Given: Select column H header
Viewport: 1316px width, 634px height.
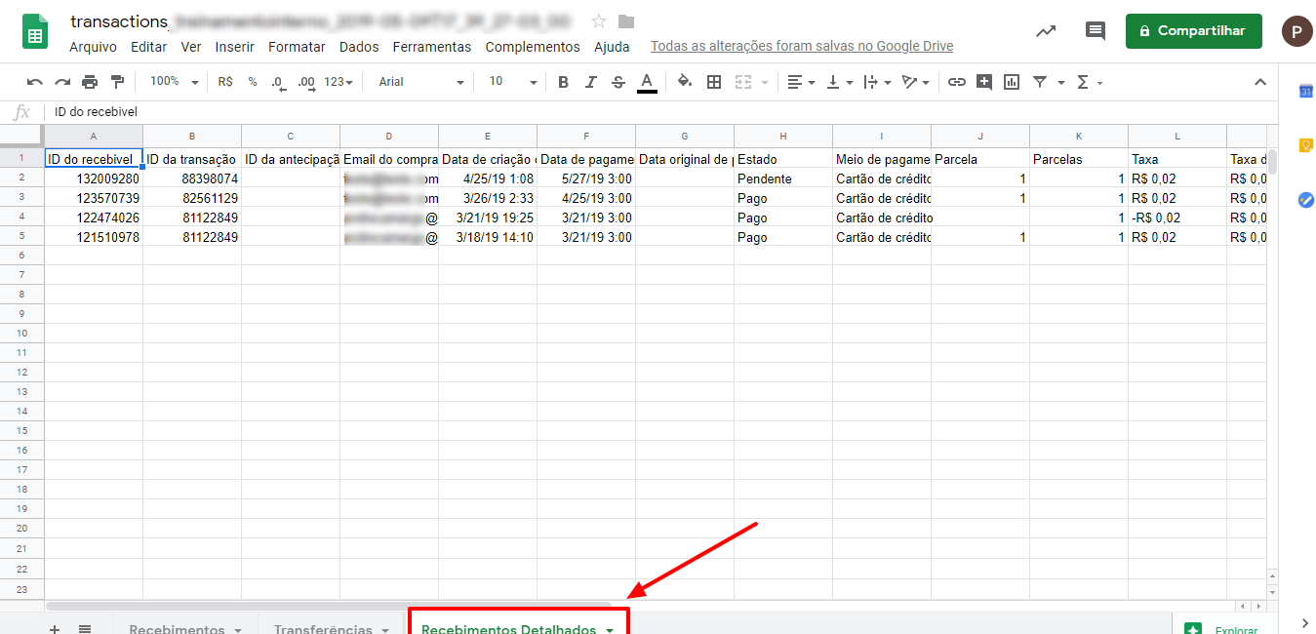Looking at the screenshot, I should (x=783, y=136).
